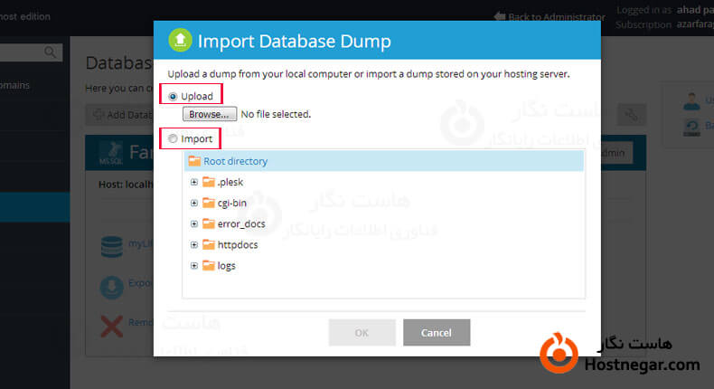Click the cgi-bin folder icon
This screenshot has height=389, width=714.
(x=209, y=203)
